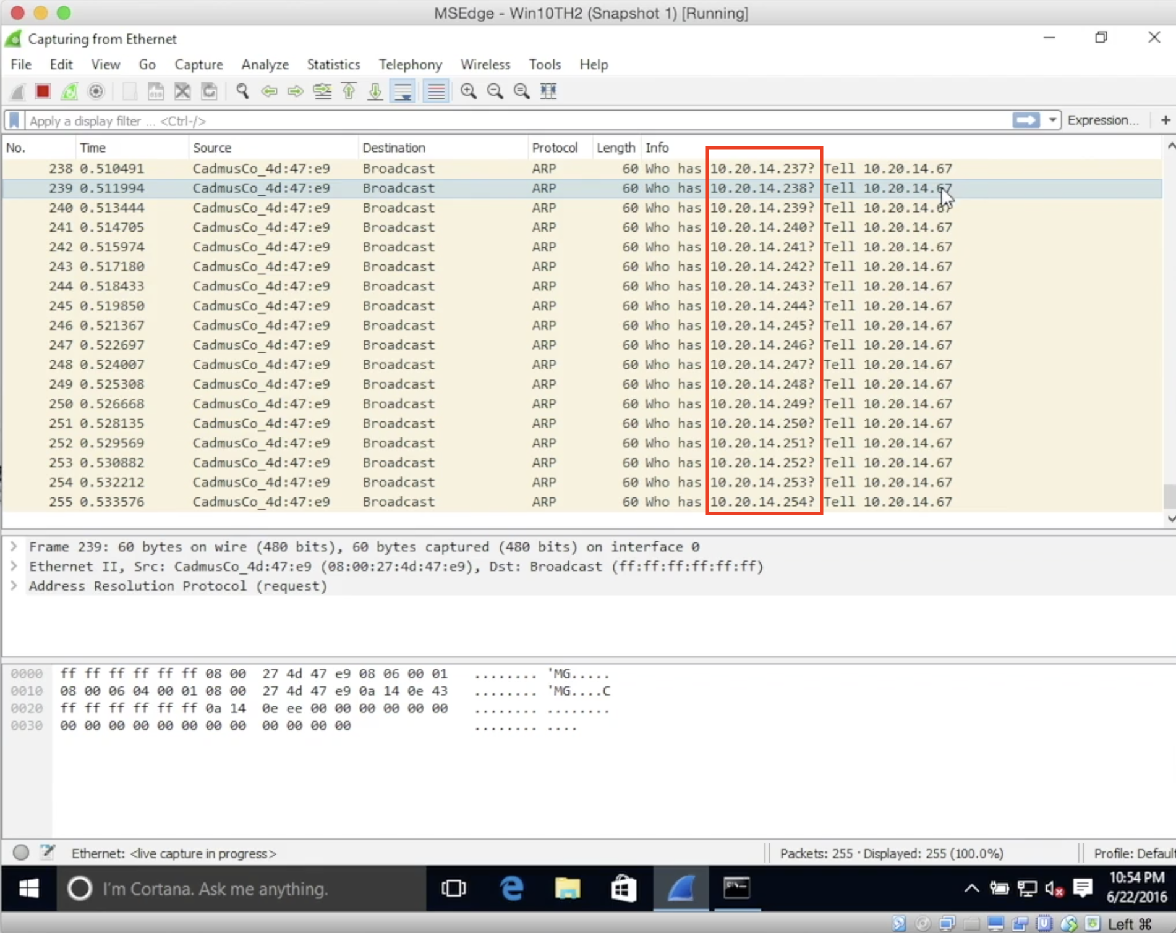The image size is (1176, 933).
Task: Open Microsoft Edge from the taskbar
Action: [x=512, y=889]
